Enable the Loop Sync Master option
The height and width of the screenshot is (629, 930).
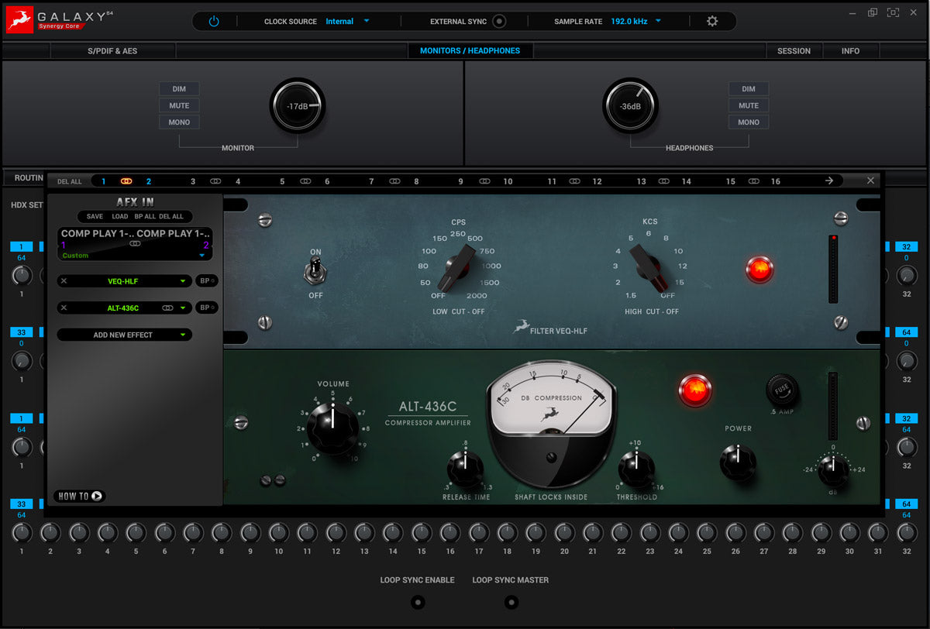click(x=511, y=602)
